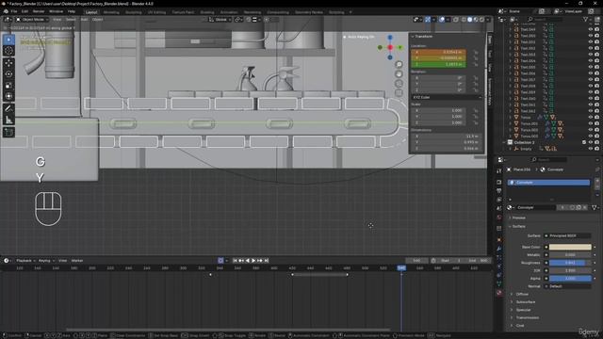The width and height of the screenshot is (603, 339).
Task: Switch to the Layout workspace tab
Action: (91, 12)
